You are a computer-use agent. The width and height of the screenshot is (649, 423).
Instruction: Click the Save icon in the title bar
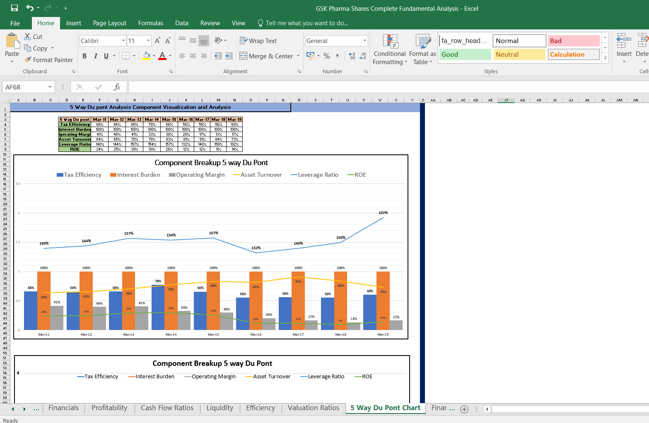coord(14,8)
